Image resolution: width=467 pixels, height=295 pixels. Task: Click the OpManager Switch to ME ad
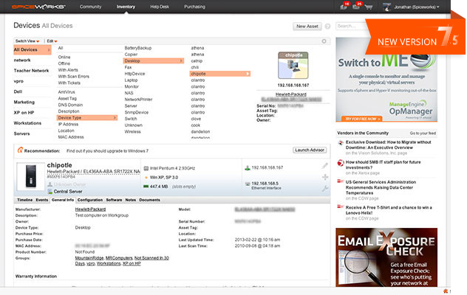coord(386,80)
